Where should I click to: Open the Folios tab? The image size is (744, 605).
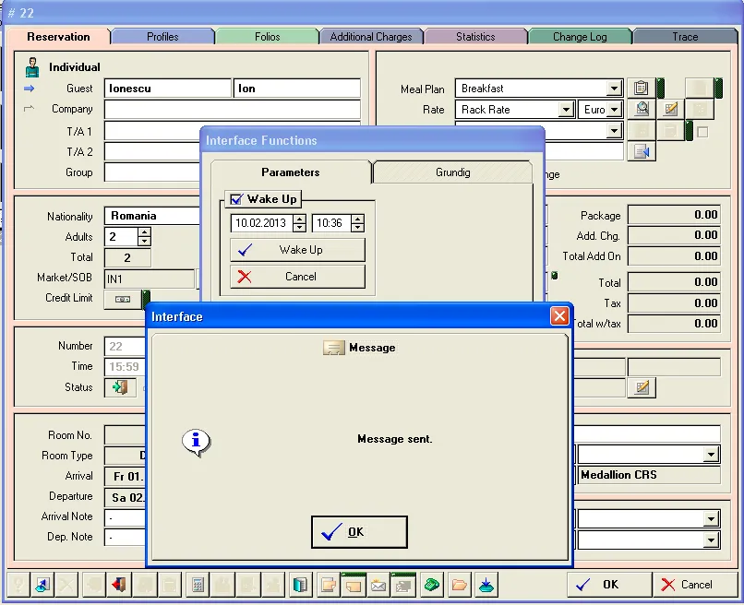(267, 37)
